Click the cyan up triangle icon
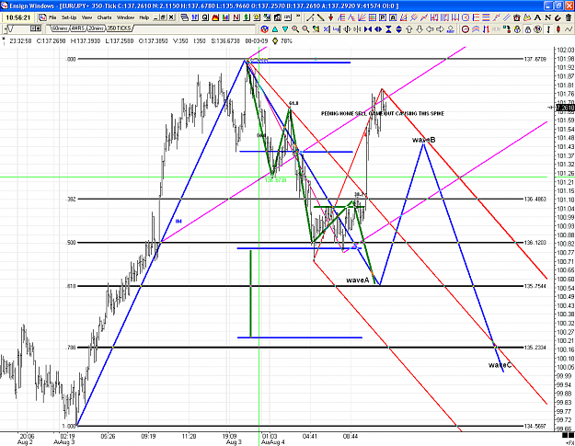This screenshot has width=575, height=446. 275,29
